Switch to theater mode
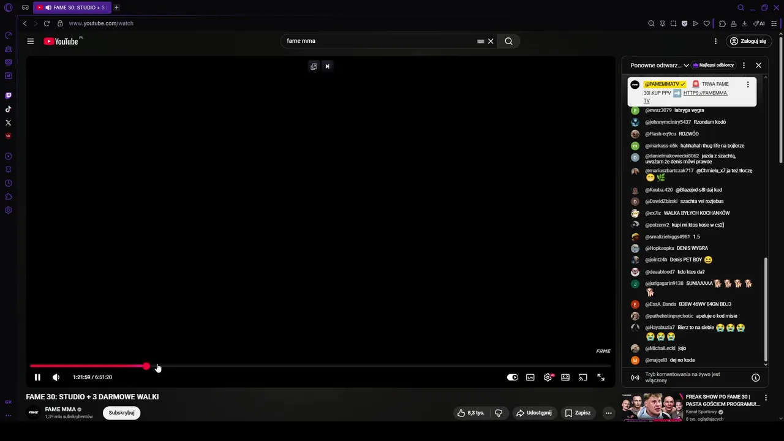The height and width of the screenshot is (441, 784). click(565, 377)
